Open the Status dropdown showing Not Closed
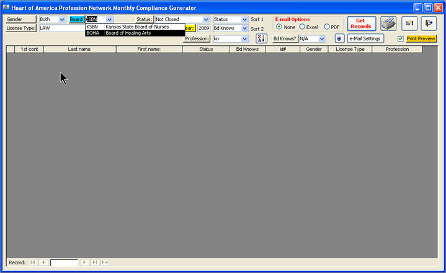Viewport: 446px width, 273px height. [x=206, y=19]
